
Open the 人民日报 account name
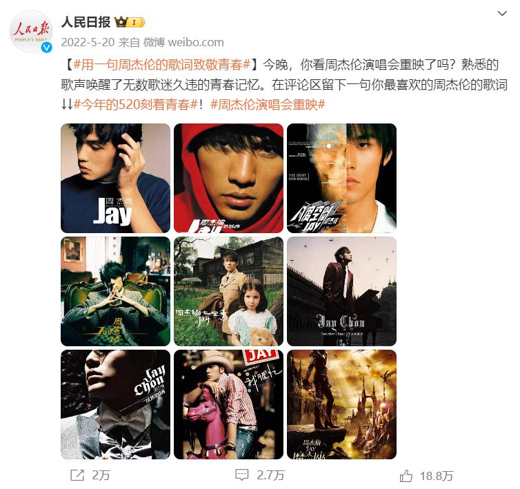[x=86, y=22]
